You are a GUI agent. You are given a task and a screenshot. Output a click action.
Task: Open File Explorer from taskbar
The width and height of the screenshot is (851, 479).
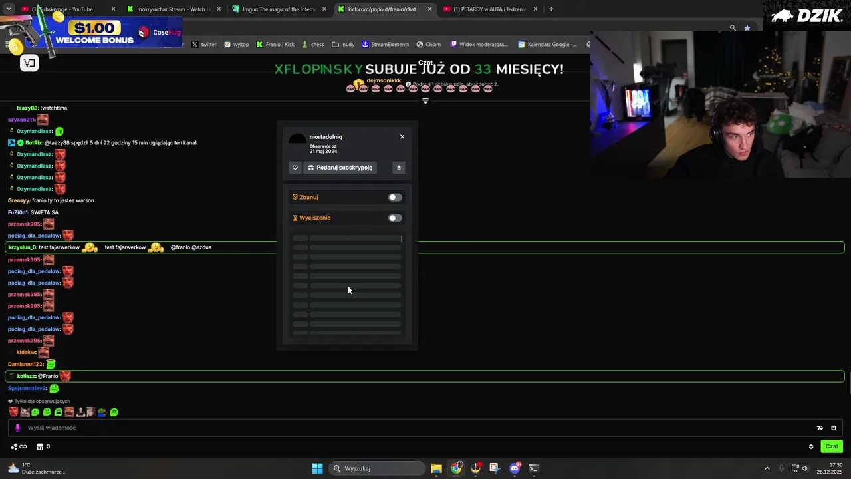coord(436,468)
